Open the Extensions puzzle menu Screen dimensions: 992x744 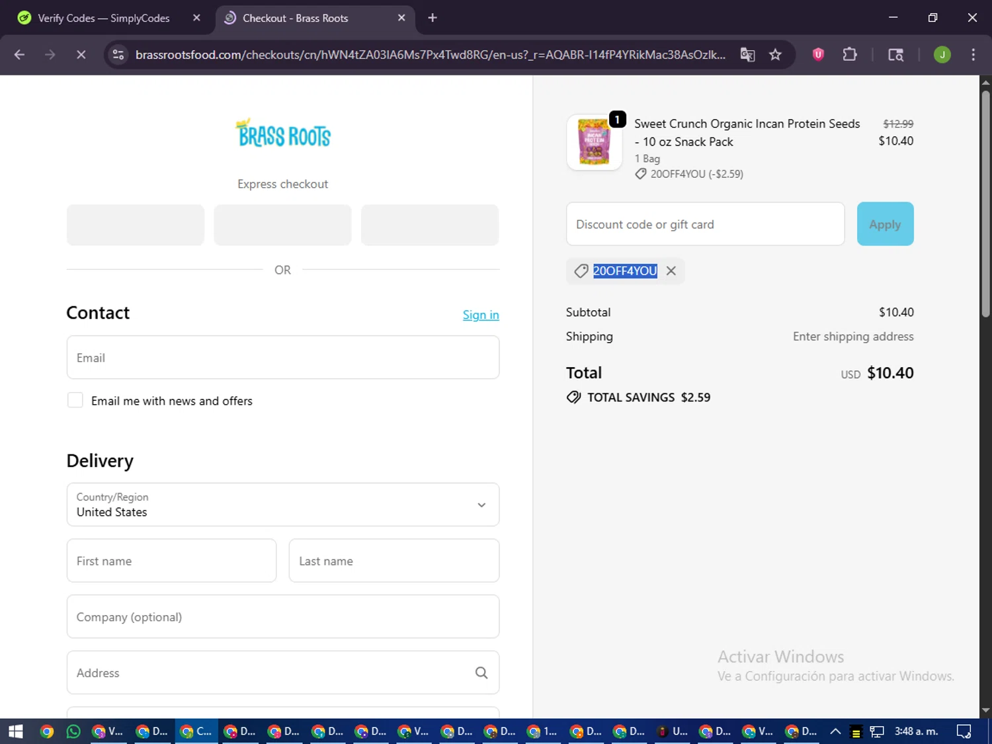pos(850,55)
